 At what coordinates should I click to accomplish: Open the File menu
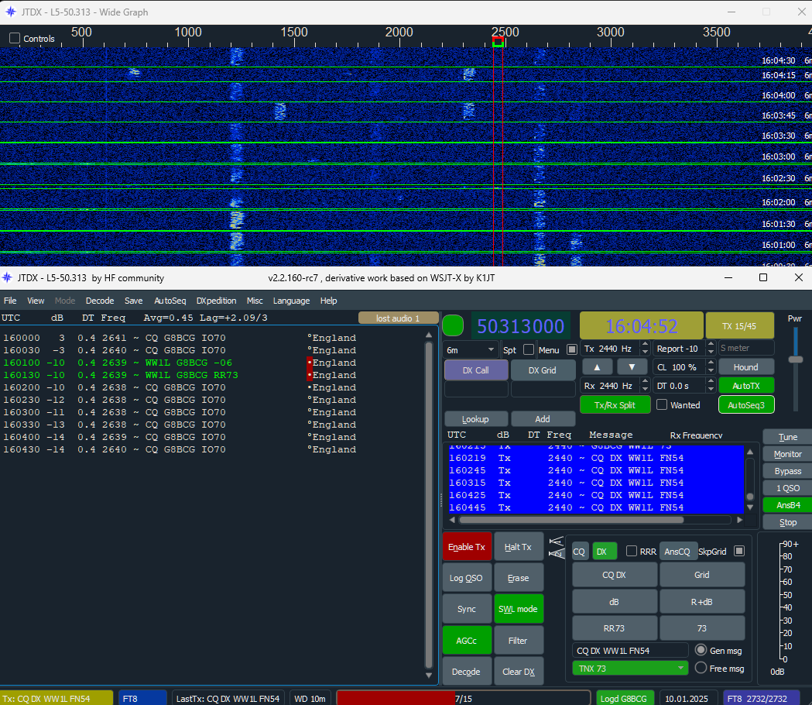point(10,301)
